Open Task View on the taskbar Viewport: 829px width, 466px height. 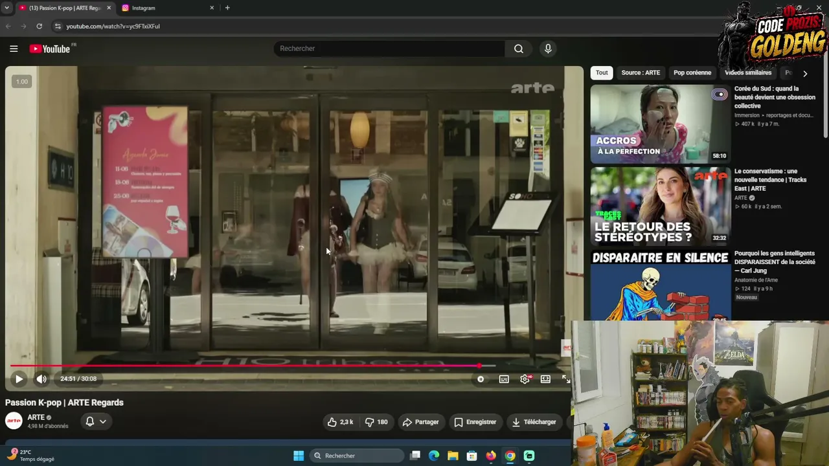point(415,456)
